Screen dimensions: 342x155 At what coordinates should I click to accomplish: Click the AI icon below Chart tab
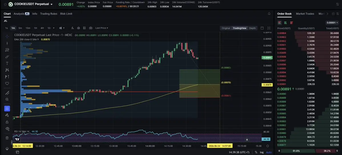click(5, 21)
